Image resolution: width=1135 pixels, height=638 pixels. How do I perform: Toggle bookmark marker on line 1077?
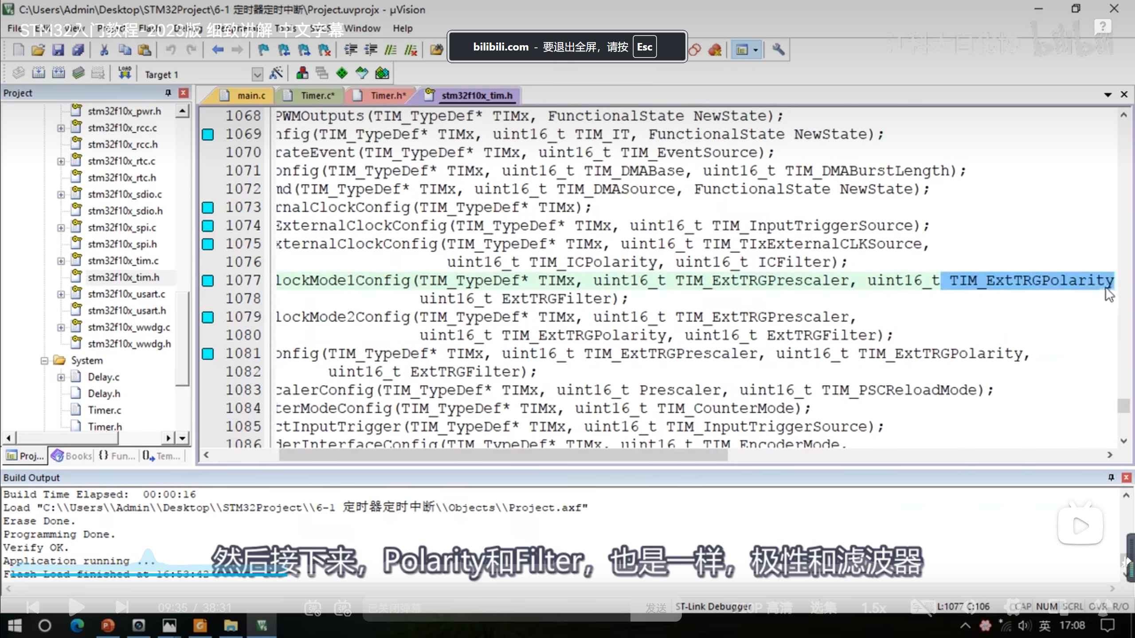tap(208, 280)
